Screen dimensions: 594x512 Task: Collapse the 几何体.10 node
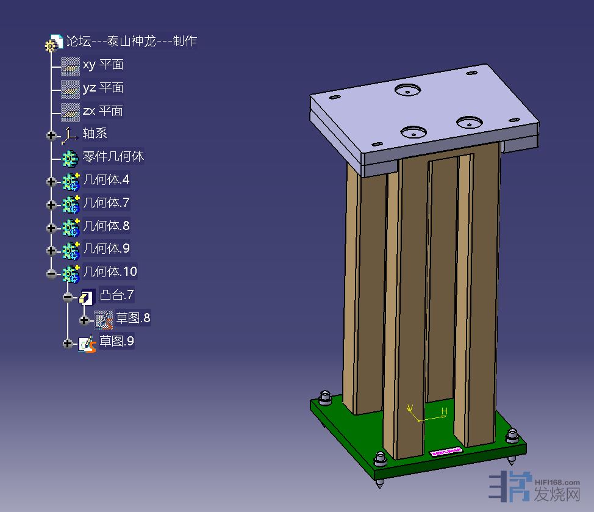pos(51,274)
